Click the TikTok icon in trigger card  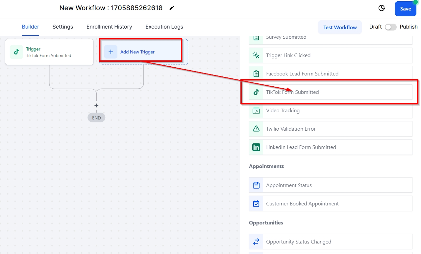click(x=16, y=52)
